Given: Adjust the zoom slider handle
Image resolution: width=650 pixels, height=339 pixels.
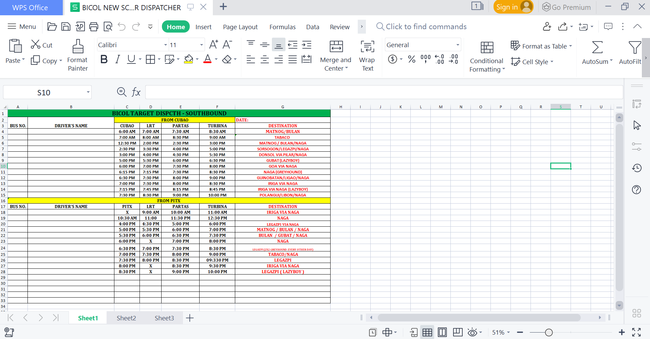Looking at the screenshot, I should pos(549,333).
